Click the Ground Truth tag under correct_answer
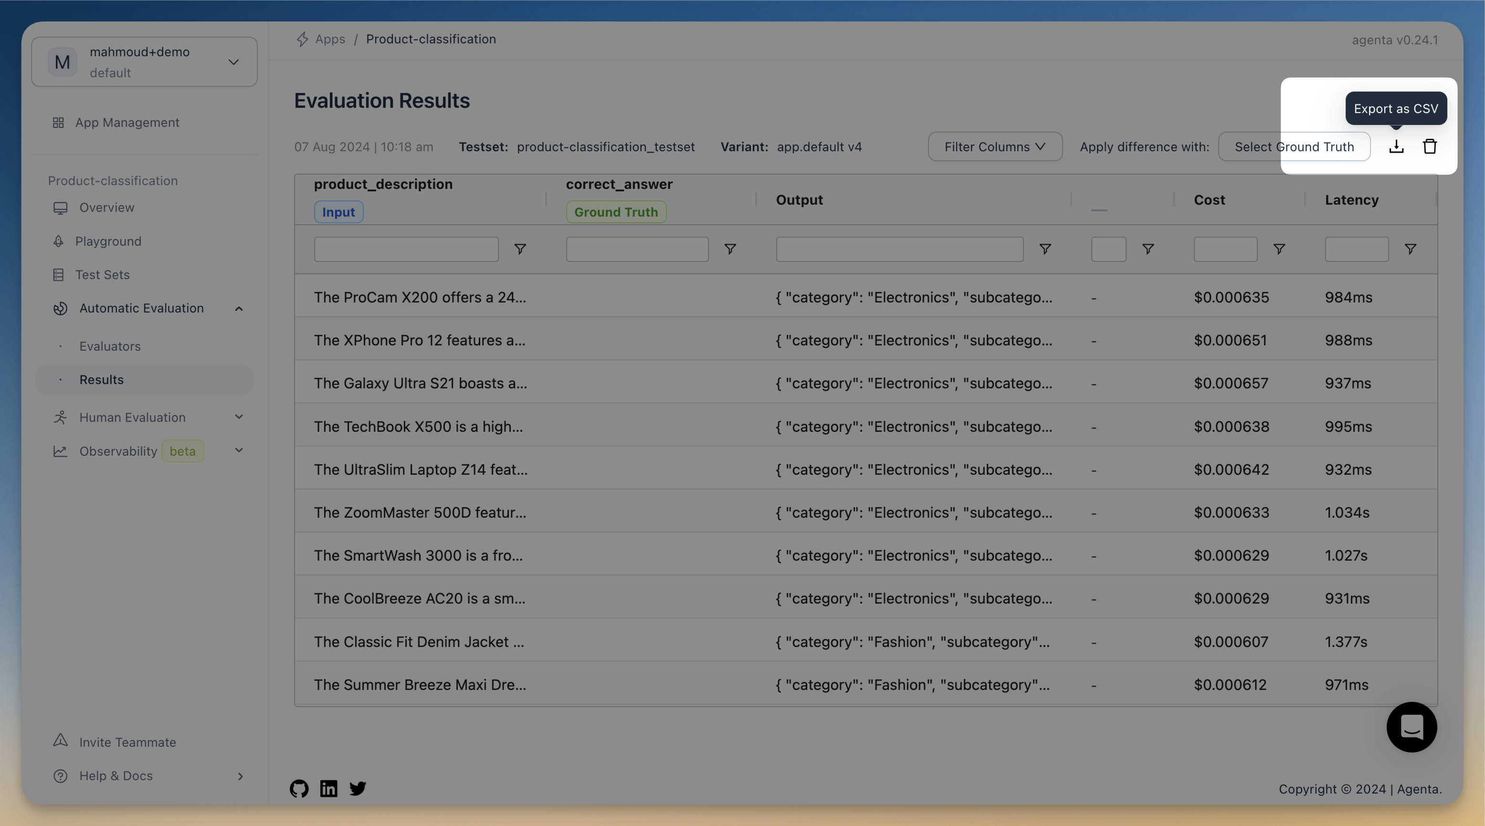 coord(616,211)
